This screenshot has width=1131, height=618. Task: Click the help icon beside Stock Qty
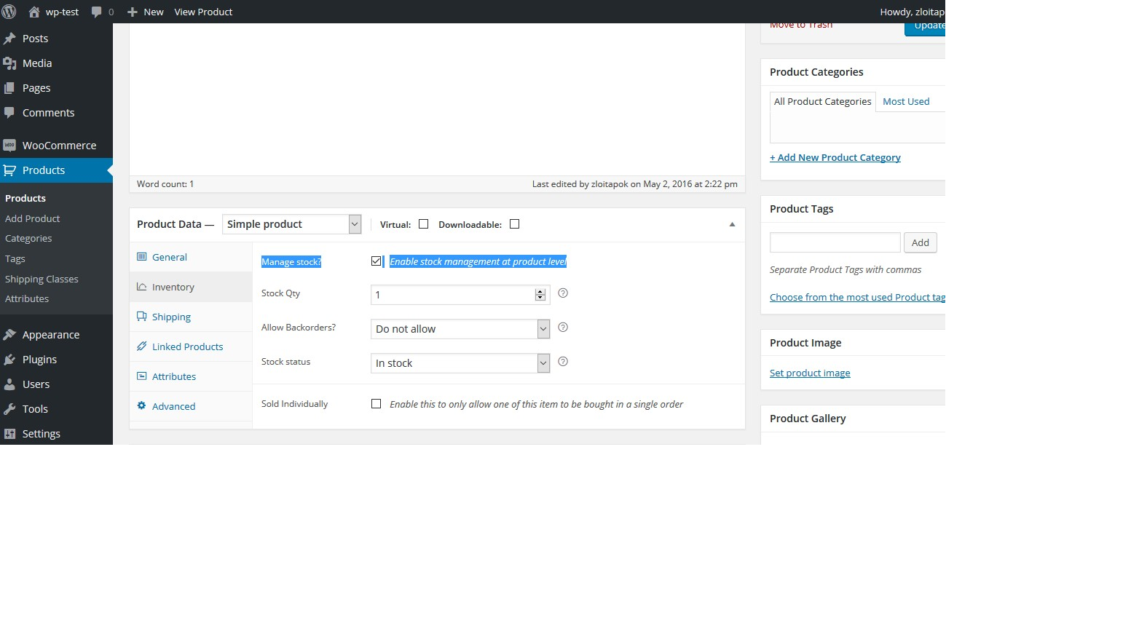click(x=563, y=293)
